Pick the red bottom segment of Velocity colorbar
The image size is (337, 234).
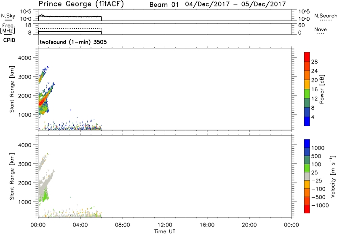(x=307, y=209)
